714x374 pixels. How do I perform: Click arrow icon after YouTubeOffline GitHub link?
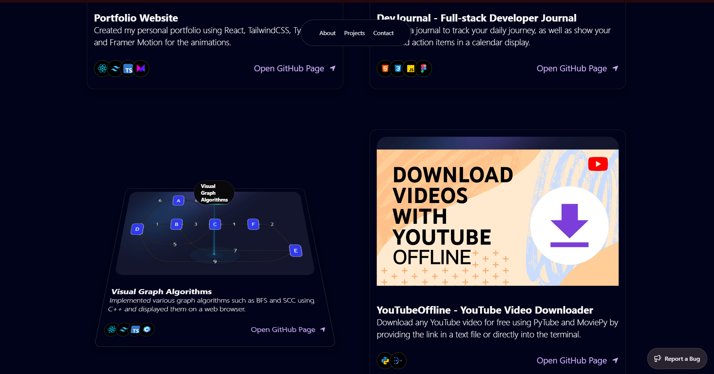coord(615,360)
